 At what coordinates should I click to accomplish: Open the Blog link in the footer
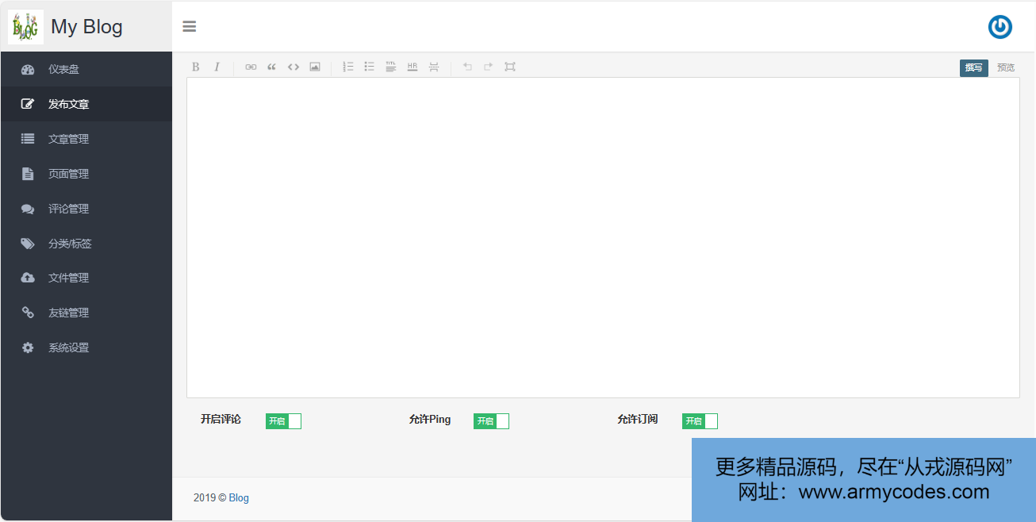coord(239,498)
